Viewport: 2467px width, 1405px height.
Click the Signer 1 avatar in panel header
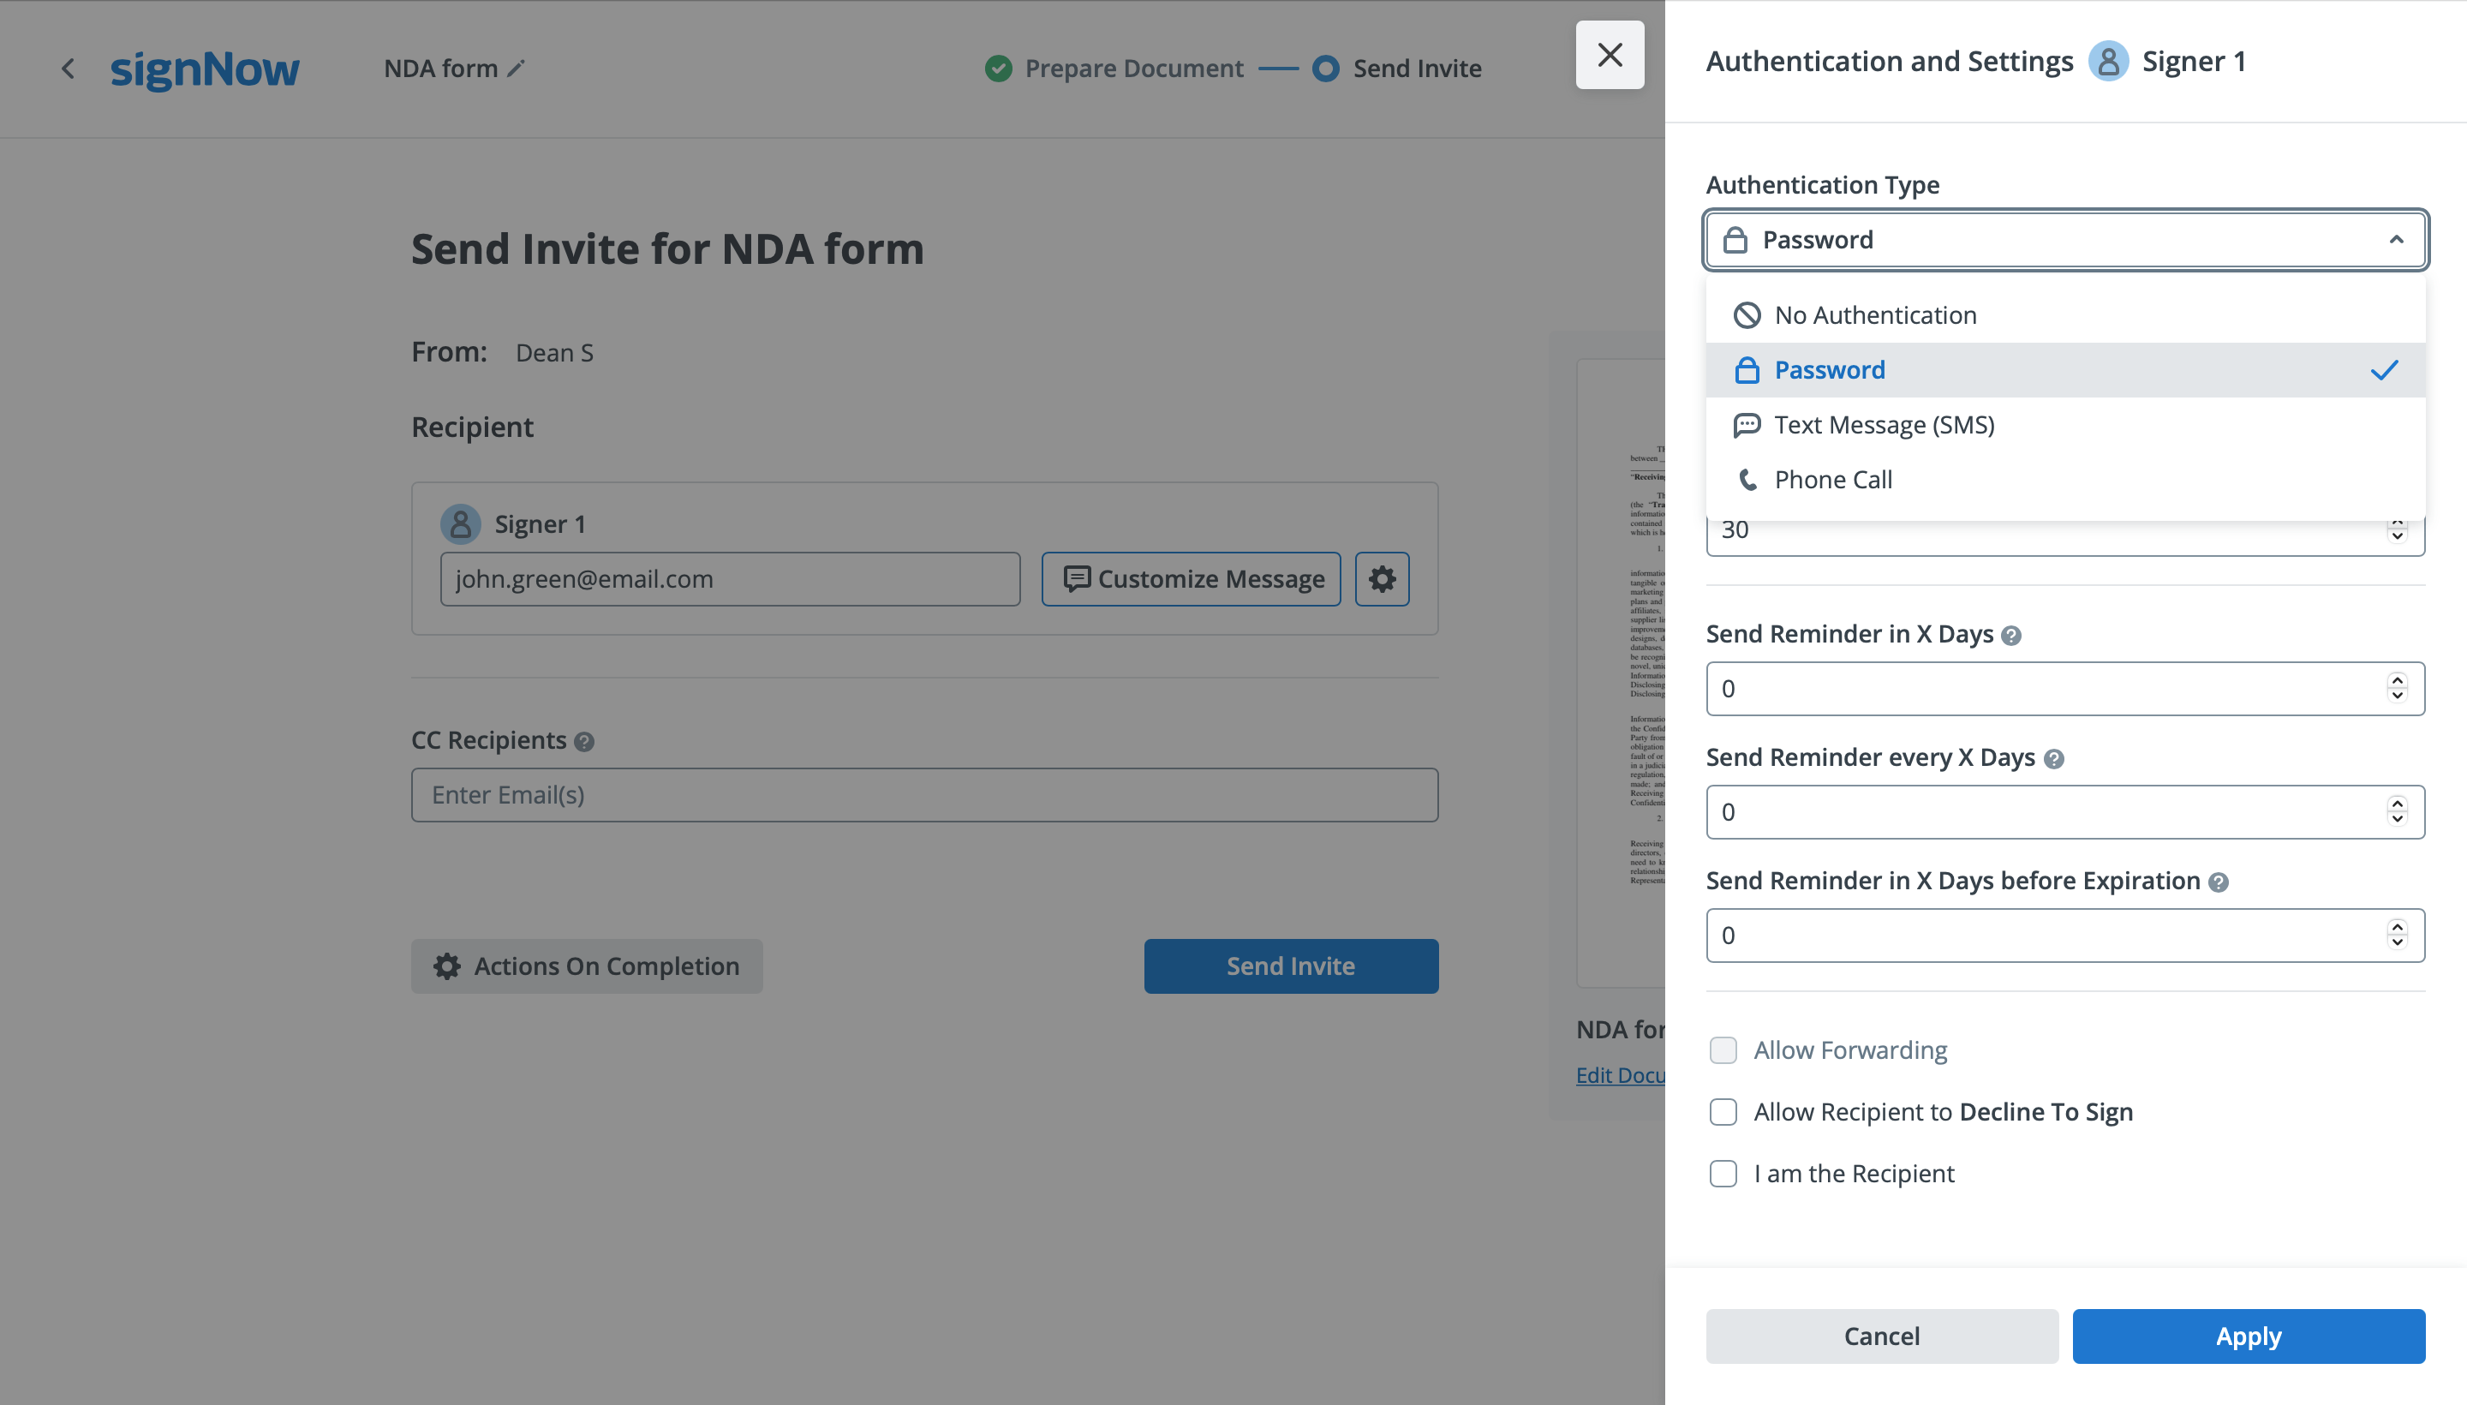click(x=2108, y=62)
